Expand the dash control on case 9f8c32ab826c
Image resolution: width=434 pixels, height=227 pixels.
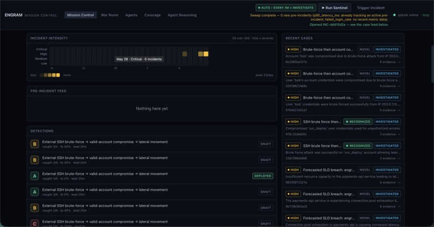click(399, 134)
